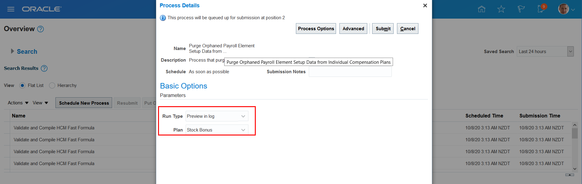Open the Run Type dropdown

[x=243, y=116]
